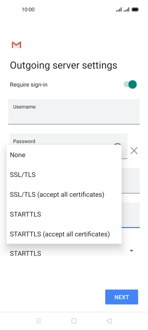Tap the Android home navigation icon
This screenshot has height=330, width=148.
tap(74, 321)
